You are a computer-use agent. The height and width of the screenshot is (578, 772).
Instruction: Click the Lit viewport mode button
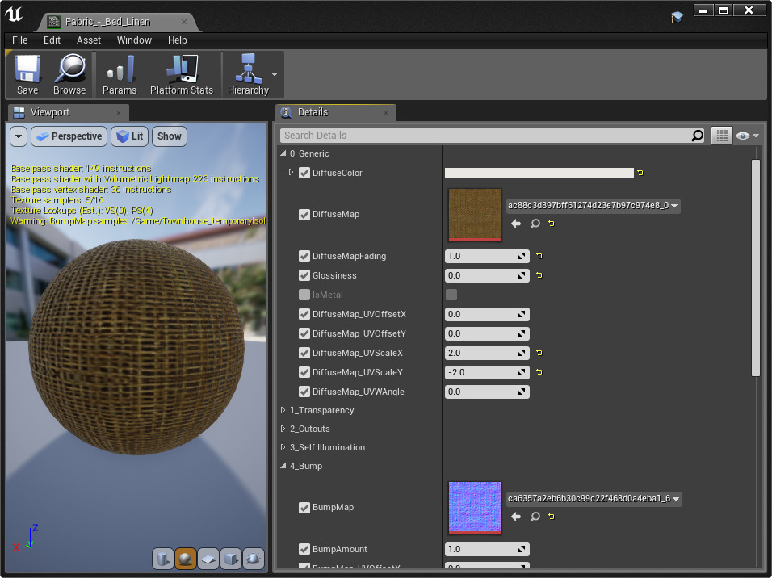[x=129, y=136]
